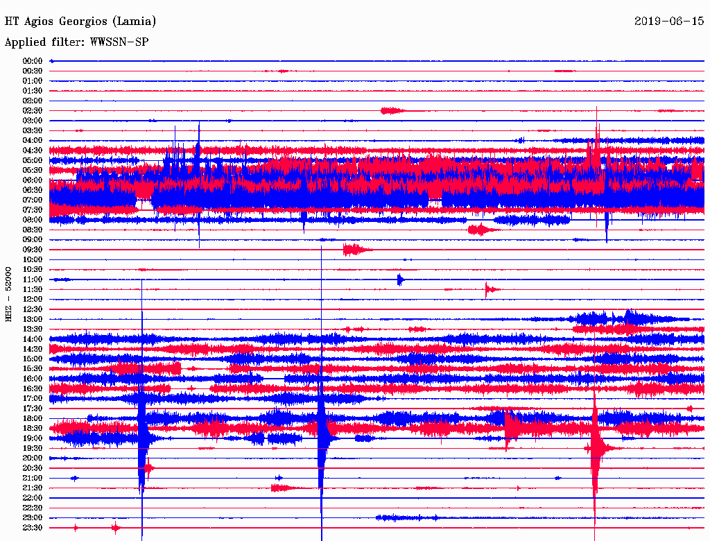The width and height of the screenshot is (710, 541).
Task: Select the 21:30 time label
Action: coord(33,488)
